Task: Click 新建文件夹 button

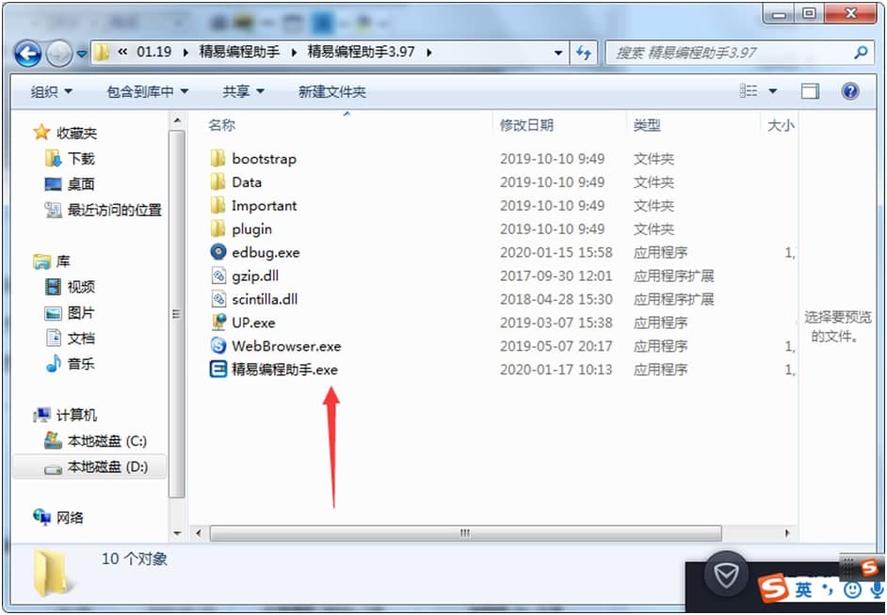Action: [332, 91]
